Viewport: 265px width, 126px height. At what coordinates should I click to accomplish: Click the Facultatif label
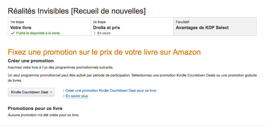(183, 22)
